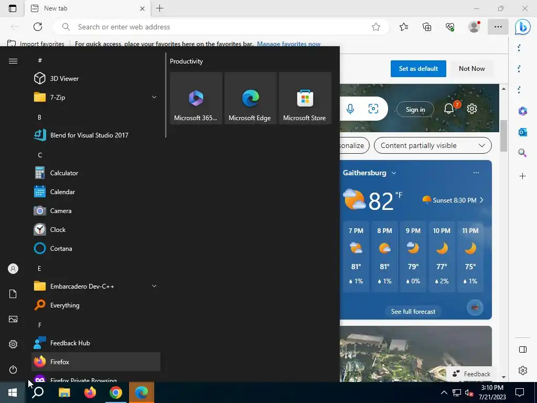Refresh the page in Edge
Screen dimensions: 537x403
point(38,27)
